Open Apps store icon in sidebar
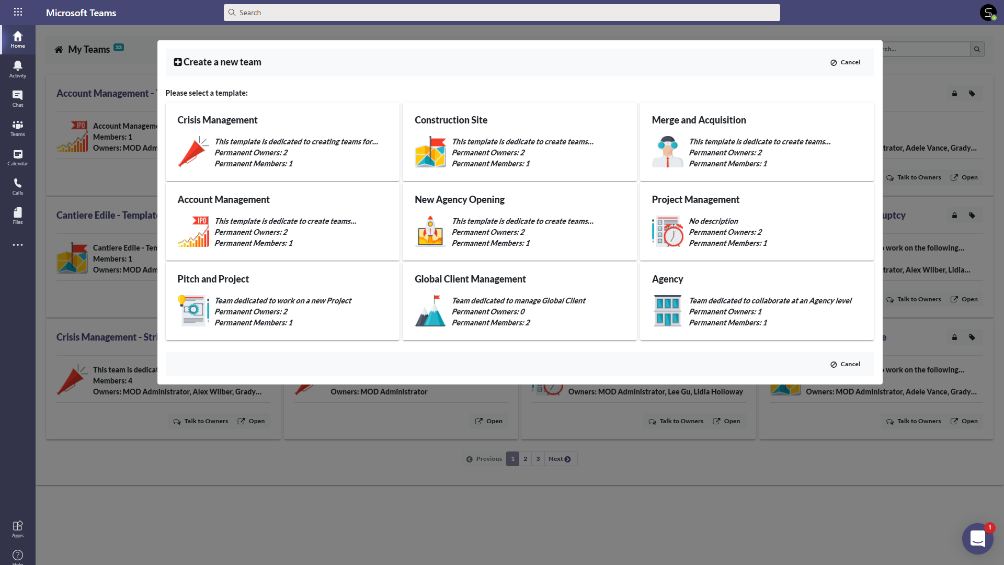The width and height of the screenshot is (1004, 565). [18, 529]
